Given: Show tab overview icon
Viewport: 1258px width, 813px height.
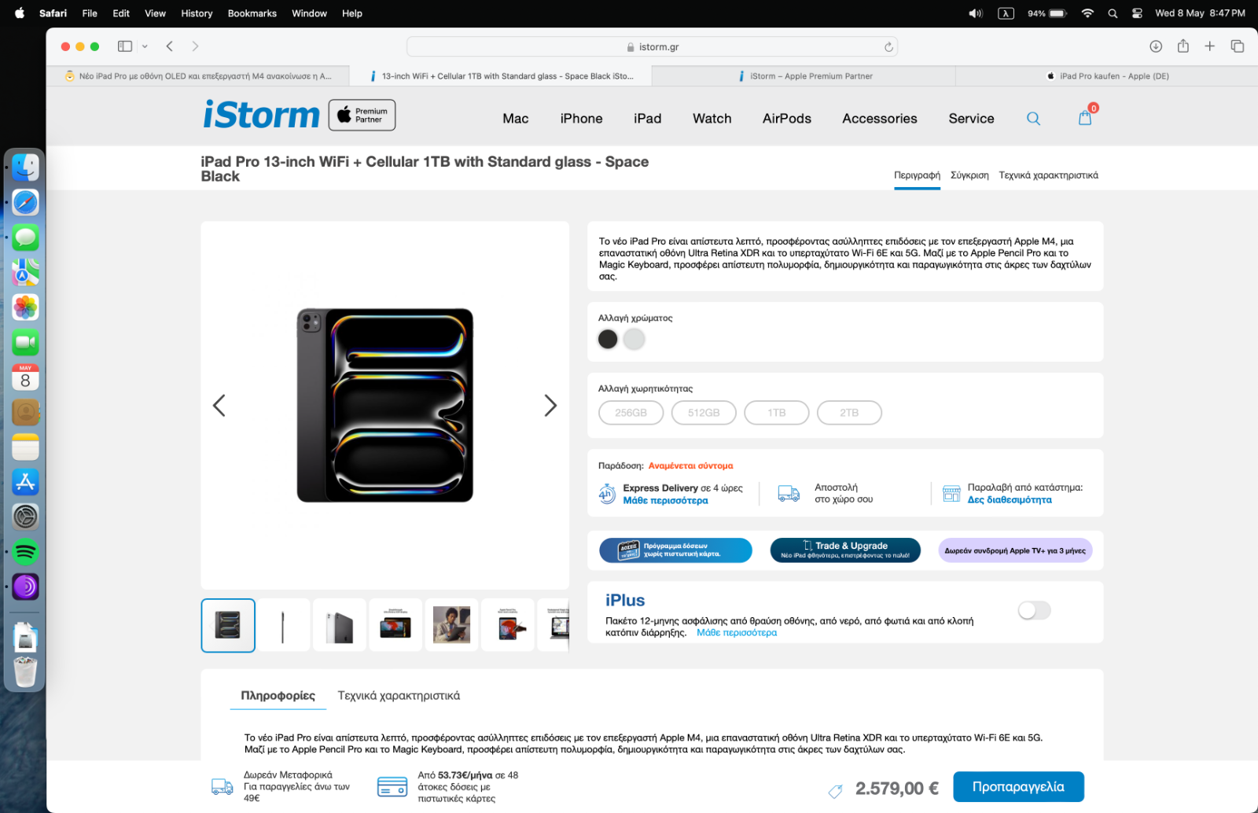Looking at the screenshot, I should coord(1238,46).
